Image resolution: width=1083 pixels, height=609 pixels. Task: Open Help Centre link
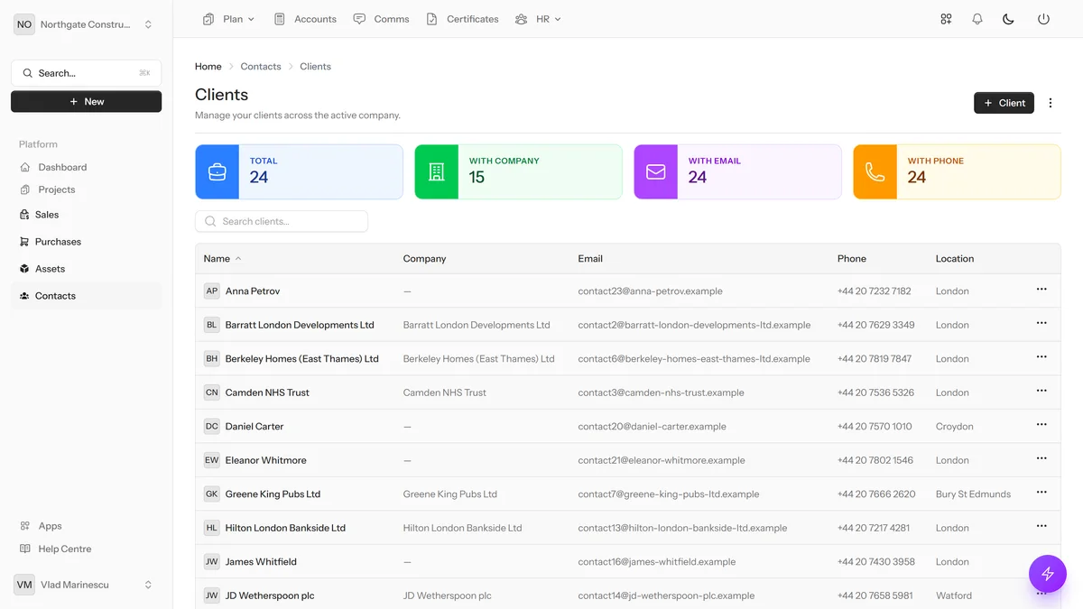click(64, 549)
